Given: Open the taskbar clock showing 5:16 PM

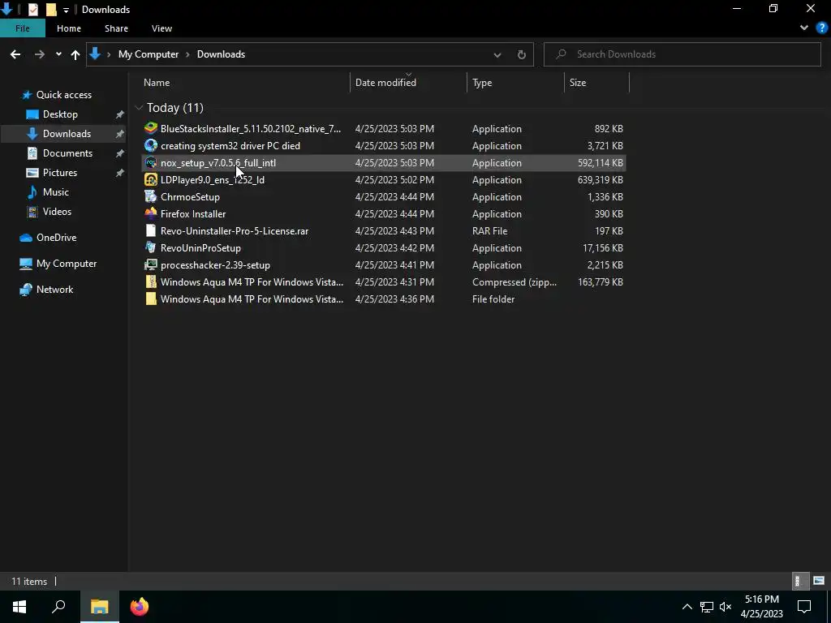Looking at the screenshot, I should pos(761,607).
